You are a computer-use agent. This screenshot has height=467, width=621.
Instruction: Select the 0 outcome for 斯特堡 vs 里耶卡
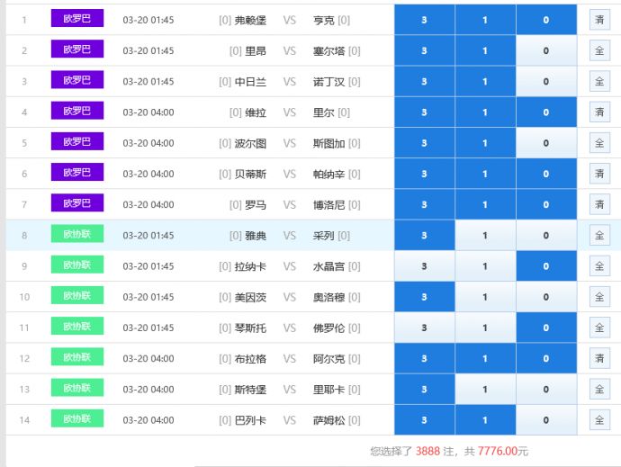tap(545, 390)
